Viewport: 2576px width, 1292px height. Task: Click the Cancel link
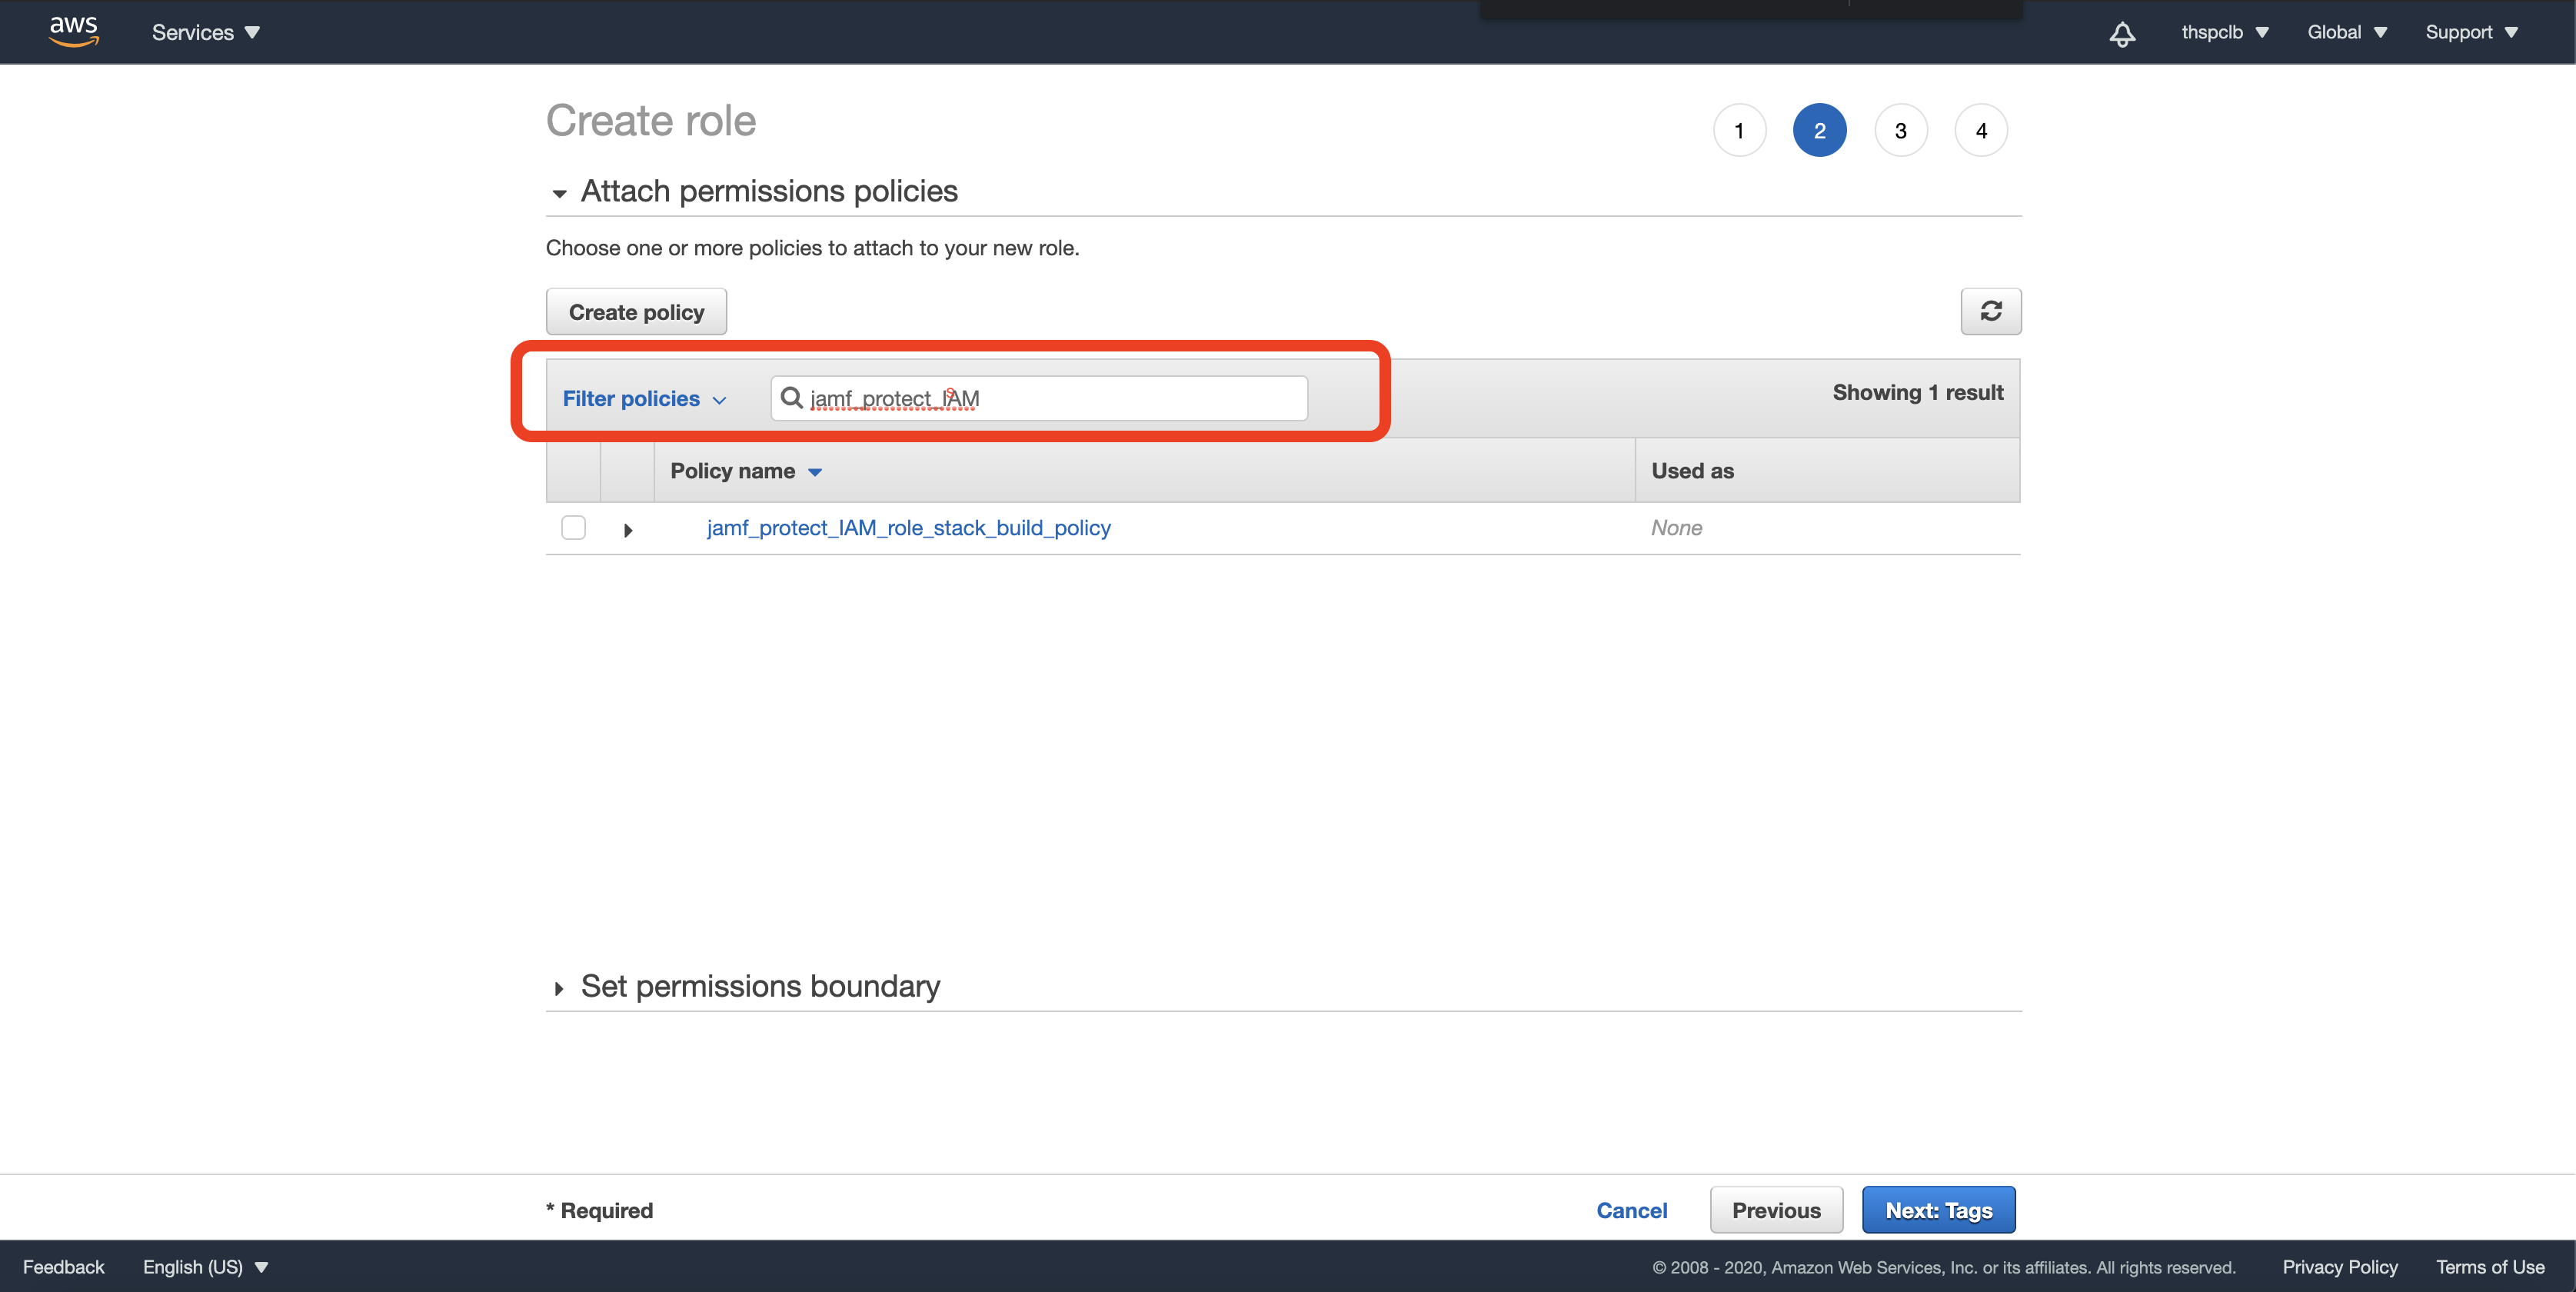tap(1631, 1210)
